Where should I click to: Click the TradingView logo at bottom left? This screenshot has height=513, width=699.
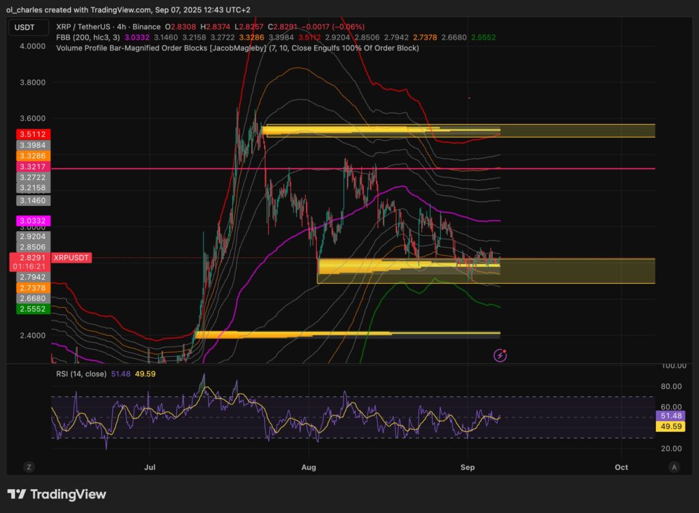click(x=57, y=494)
